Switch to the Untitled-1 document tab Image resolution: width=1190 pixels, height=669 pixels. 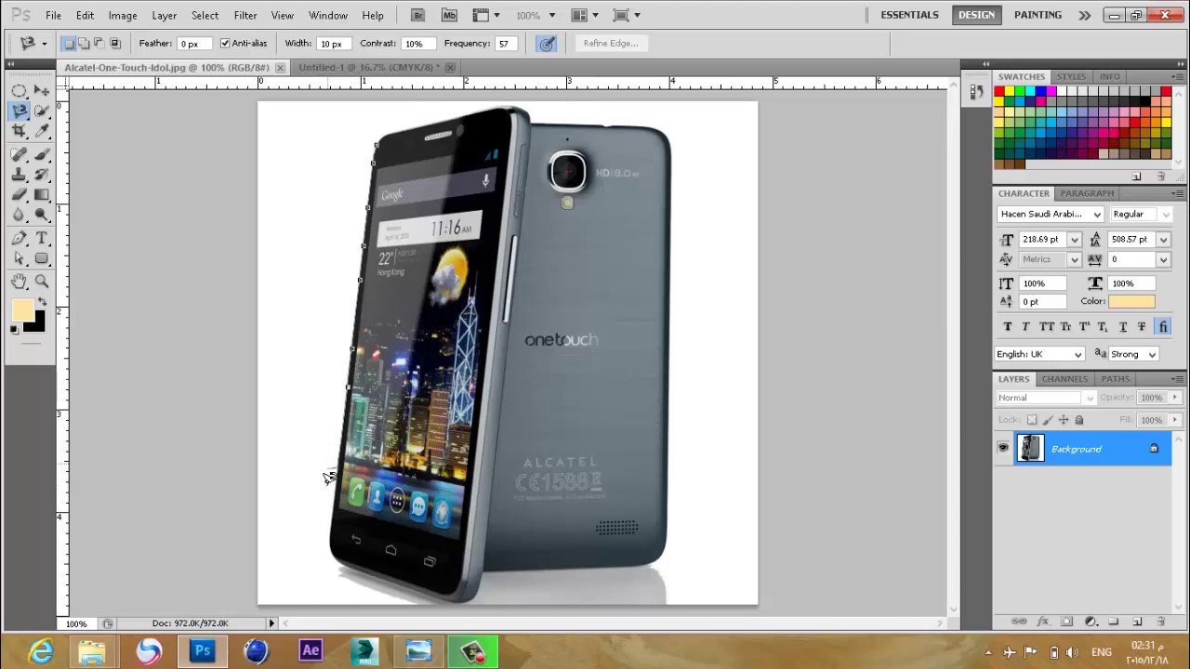(367, 68)
